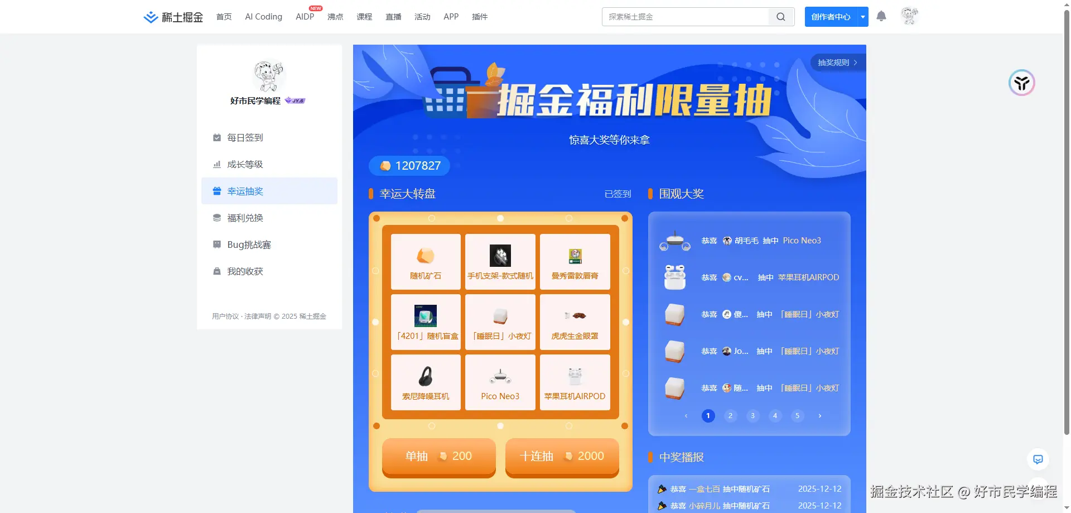Open the 活动 menu item
Screen dimensions: 1071x513
point(422,17)
